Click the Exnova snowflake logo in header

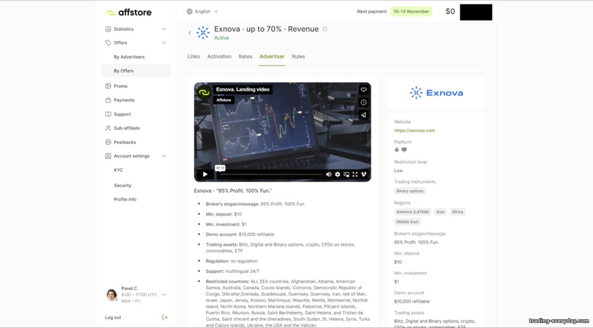203,33
